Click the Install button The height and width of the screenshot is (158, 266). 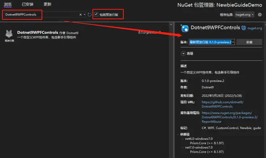pyautogui.click(x=249, y=42)
